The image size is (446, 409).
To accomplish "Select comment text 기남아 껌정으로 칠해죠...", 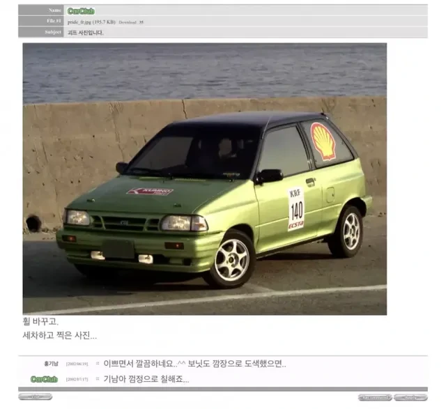I will 146,379.
